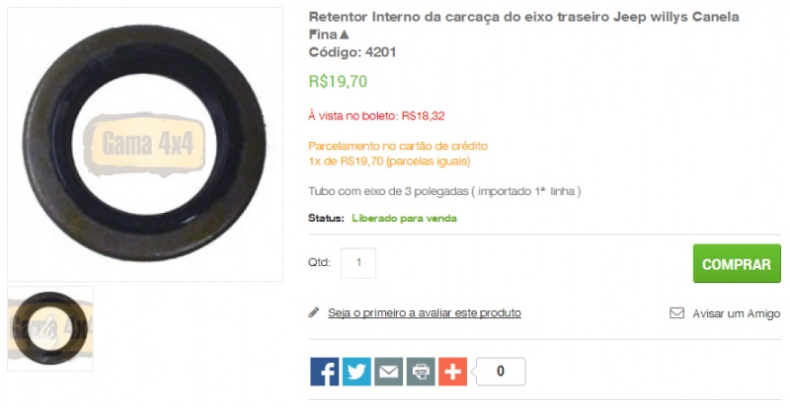Click the green price R$19,70
This screenshot has height=408, width=790.
click(x=338, y=81)
